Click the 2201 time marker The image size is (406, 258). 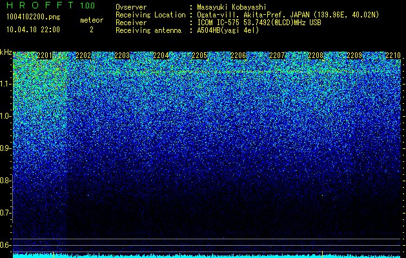tap(45, 55)
